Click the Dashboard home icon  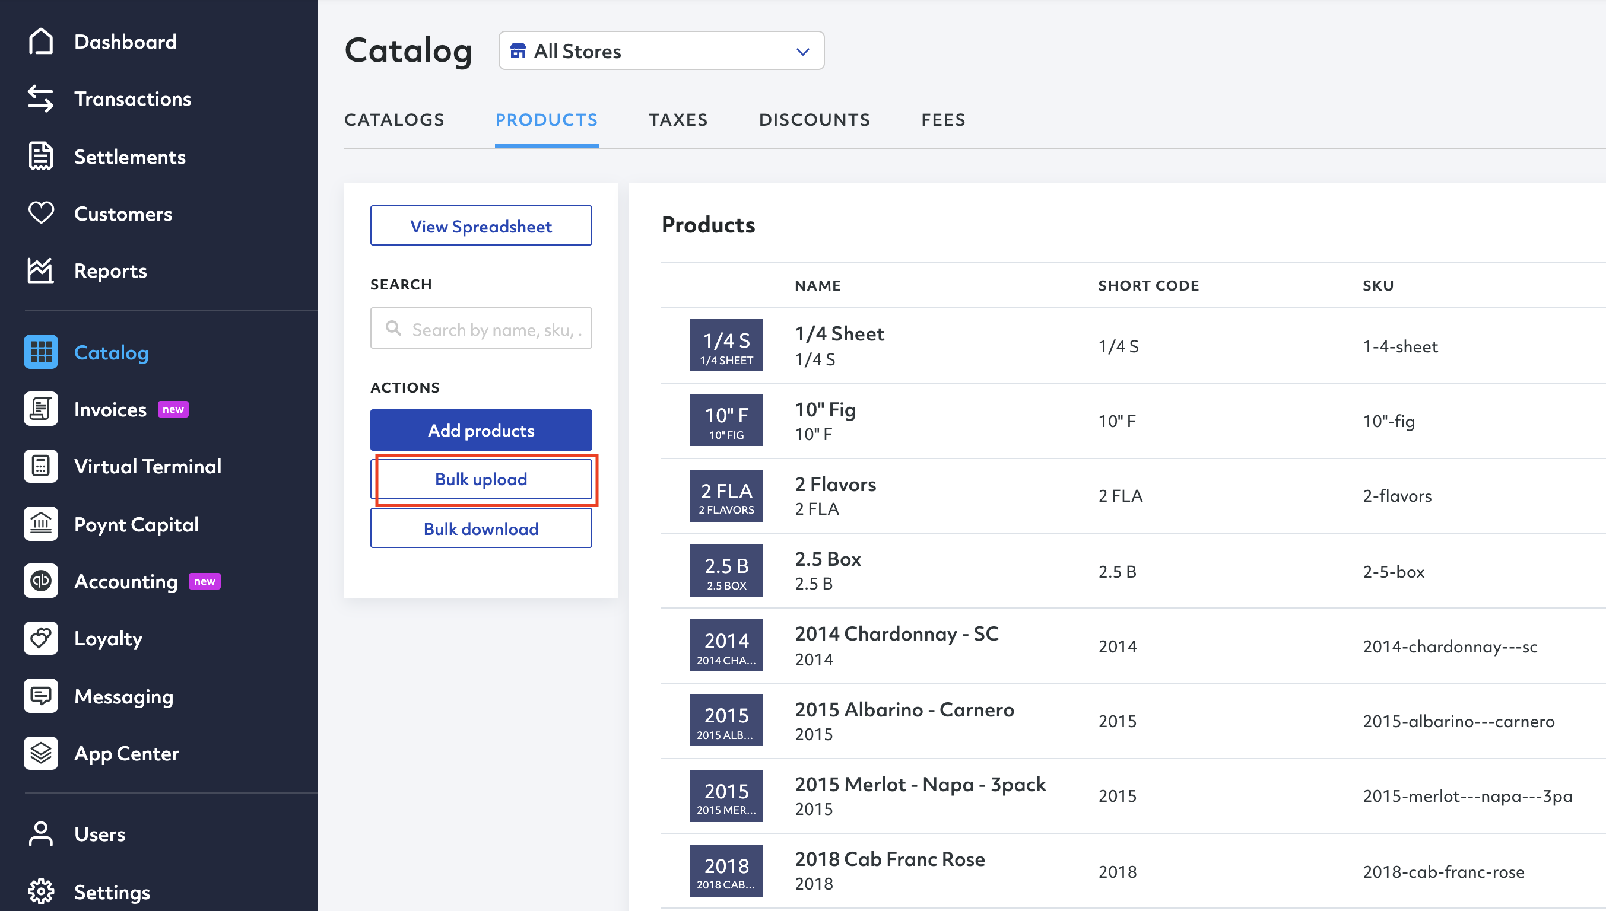[x=41, y=42]
